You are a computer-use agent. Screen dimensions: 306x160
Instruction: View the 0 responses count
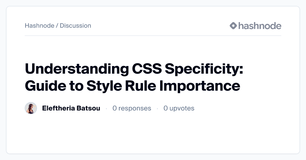pos(132,108)
